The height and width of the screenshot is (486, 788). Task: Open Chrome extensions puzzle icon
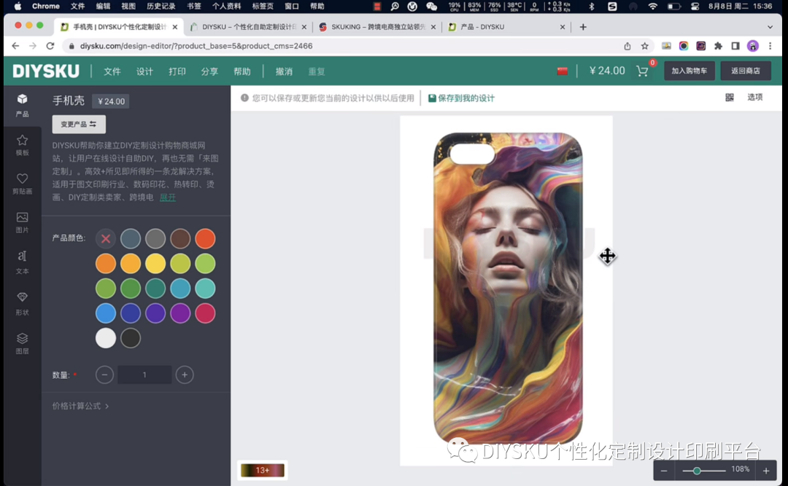tap(718, 46)
